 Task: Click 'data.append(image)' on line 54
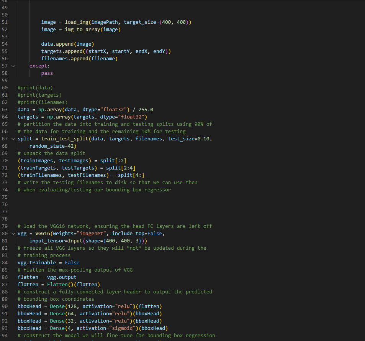tap(67, 44)
